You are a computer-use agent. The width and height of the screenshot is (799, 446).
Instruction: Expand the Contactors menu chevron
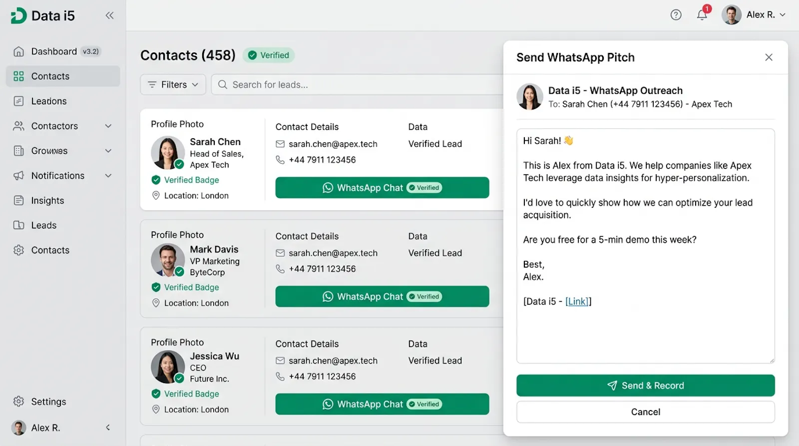coord(108,126)
